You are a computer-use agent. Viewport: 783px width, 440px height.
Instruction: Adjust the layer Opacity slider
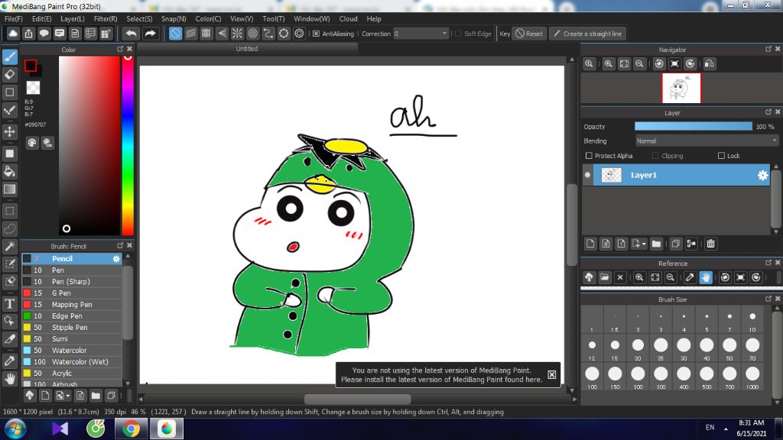pyautogui.click(x=693, y=127)
